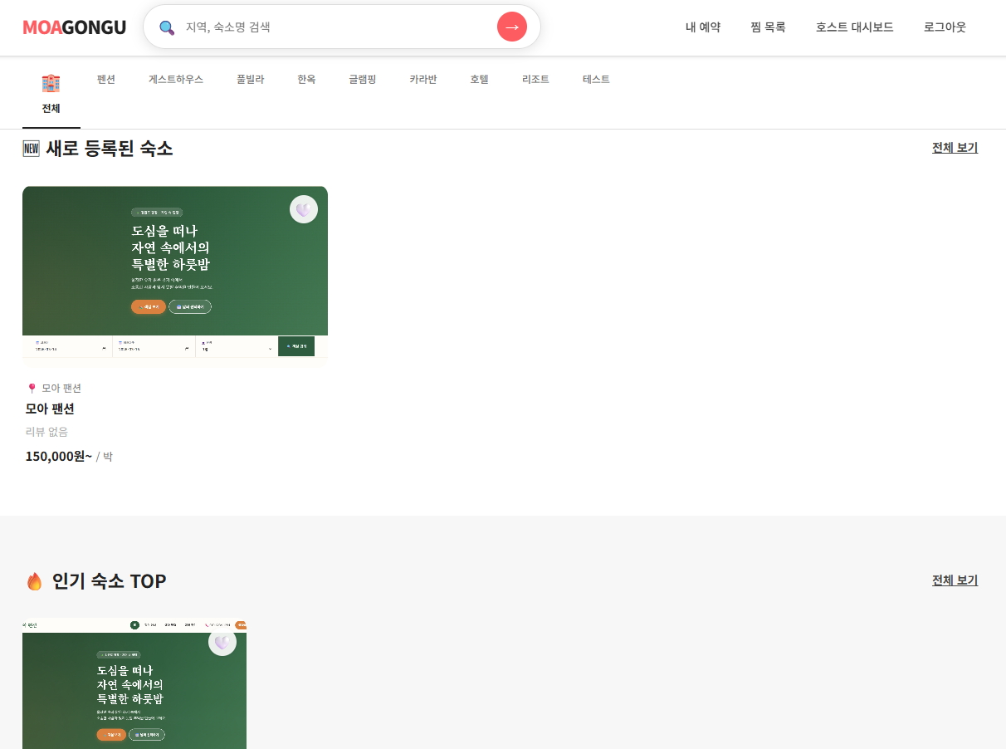
Task: Click the MOAGONGU logo
Action: (x=74, y=27)
